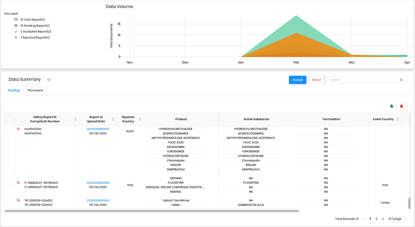Click 21 Total Report(s) text
Screen dimensions: 415x227
[33, 20]
